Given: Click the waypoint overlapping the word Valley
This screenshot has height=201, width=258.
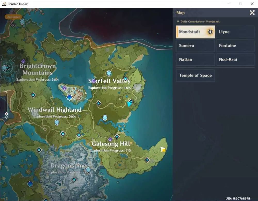Looking at the screenshot, I should coord(126,79).
